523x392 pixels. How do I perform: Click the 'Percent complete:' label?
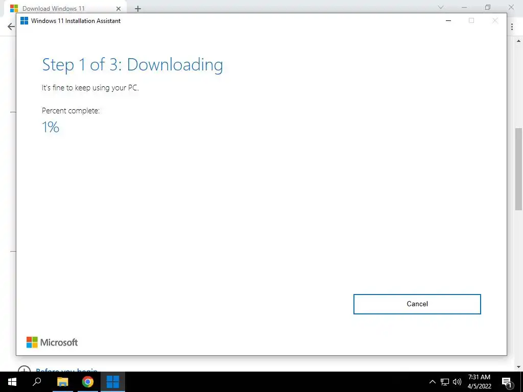[70, 111]
